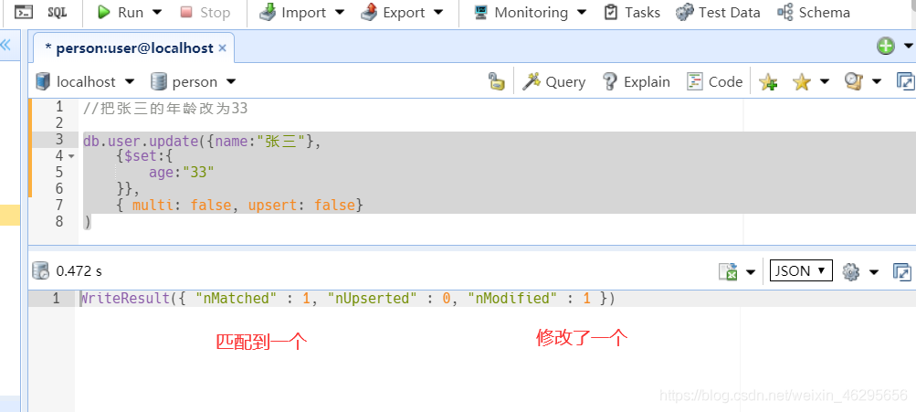Image resolution: width=916 pixels, height=412 pixels.
Task: Open the JSON view mode dropdown
Action: pyautogui.click(x=801, y=270)
